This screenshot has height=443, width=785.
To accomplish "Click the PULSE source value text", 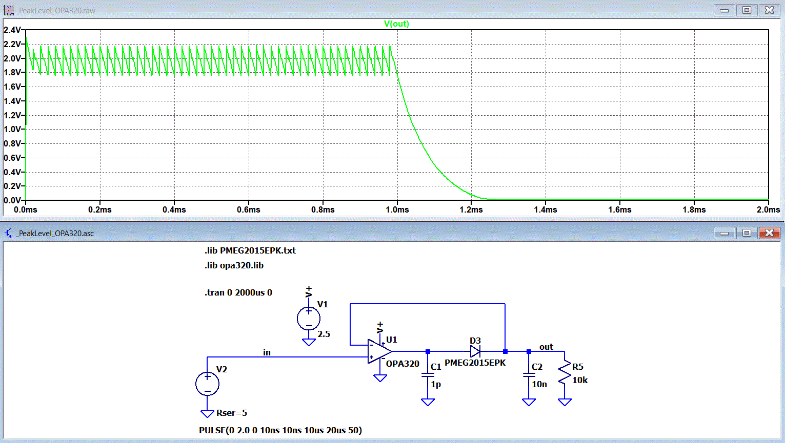I will (280, 430).
